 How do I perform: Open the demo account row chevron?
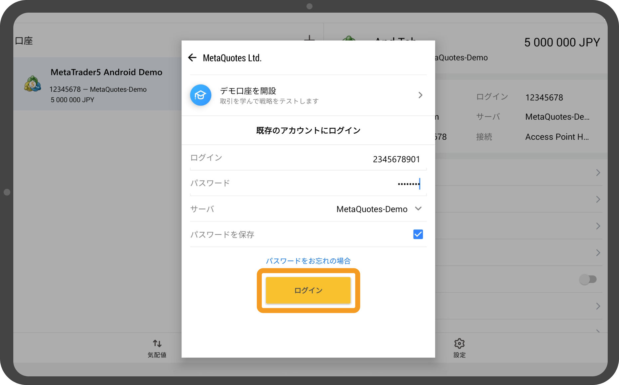coord(420,95)
